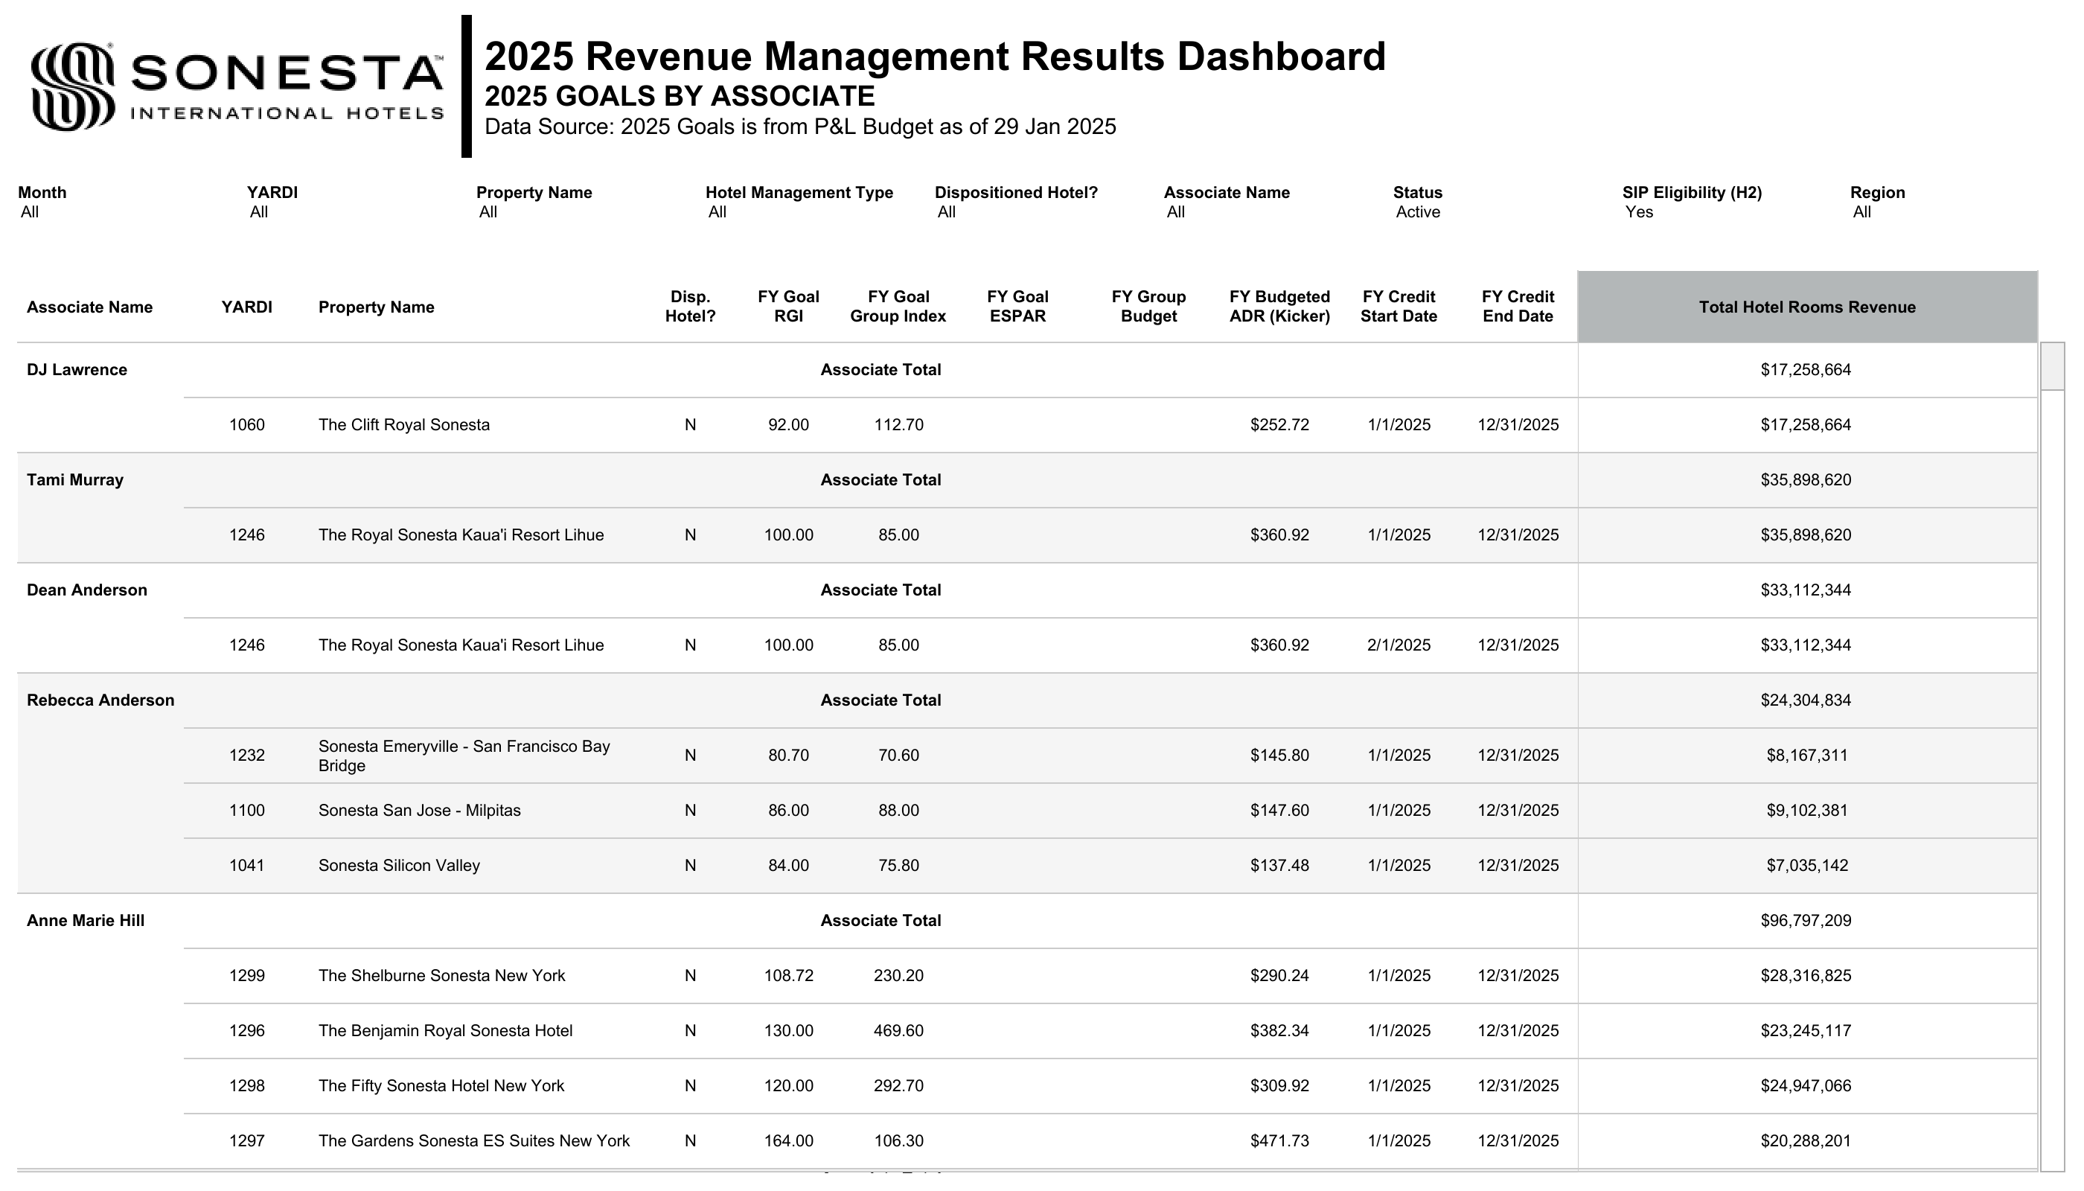
Task: Click the YARDI column header in table
Action: pos(246,307)
